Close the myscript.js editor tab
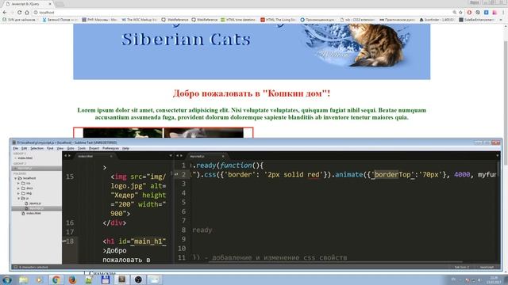 [223, 157]
